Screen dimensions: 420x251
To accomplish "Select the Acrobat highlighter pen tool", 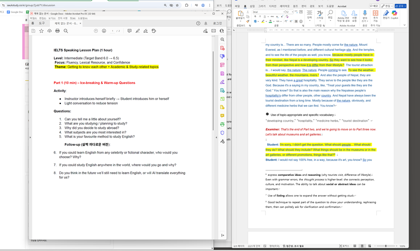I will pyautogui.click(x=137, y=31).
